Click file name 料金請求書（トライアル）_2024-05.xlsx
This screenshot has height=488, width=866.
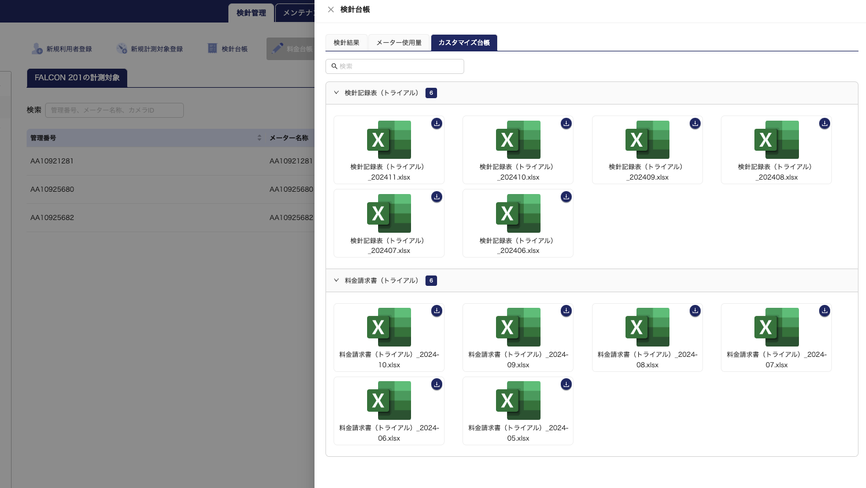click(518, 433)
